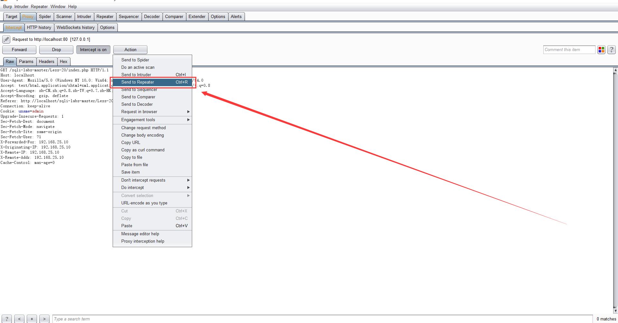Go to previous search match arrow
The height and width of the screenshot is (323, 618).
tap(19, 319)
